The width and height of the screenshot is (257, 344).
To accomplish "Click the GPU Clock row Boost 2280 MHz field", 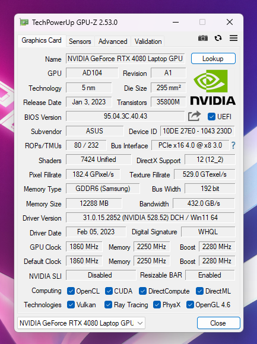I will point(217,247).
